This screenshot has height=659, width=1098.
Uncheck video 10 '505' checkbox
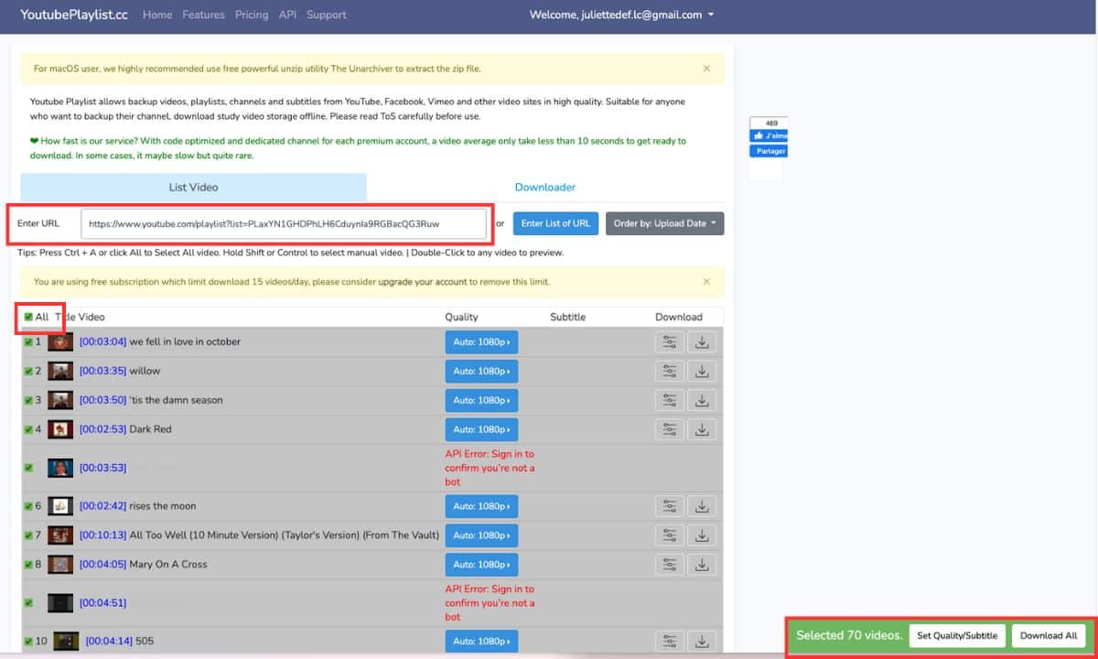[28, 642]
